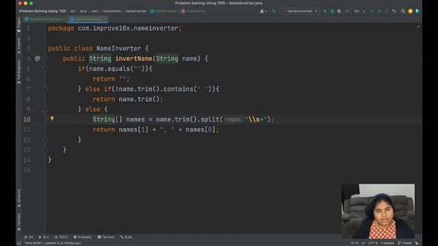
Task: Open the Project tool window sidebar
Action: [x=18, y=25]
